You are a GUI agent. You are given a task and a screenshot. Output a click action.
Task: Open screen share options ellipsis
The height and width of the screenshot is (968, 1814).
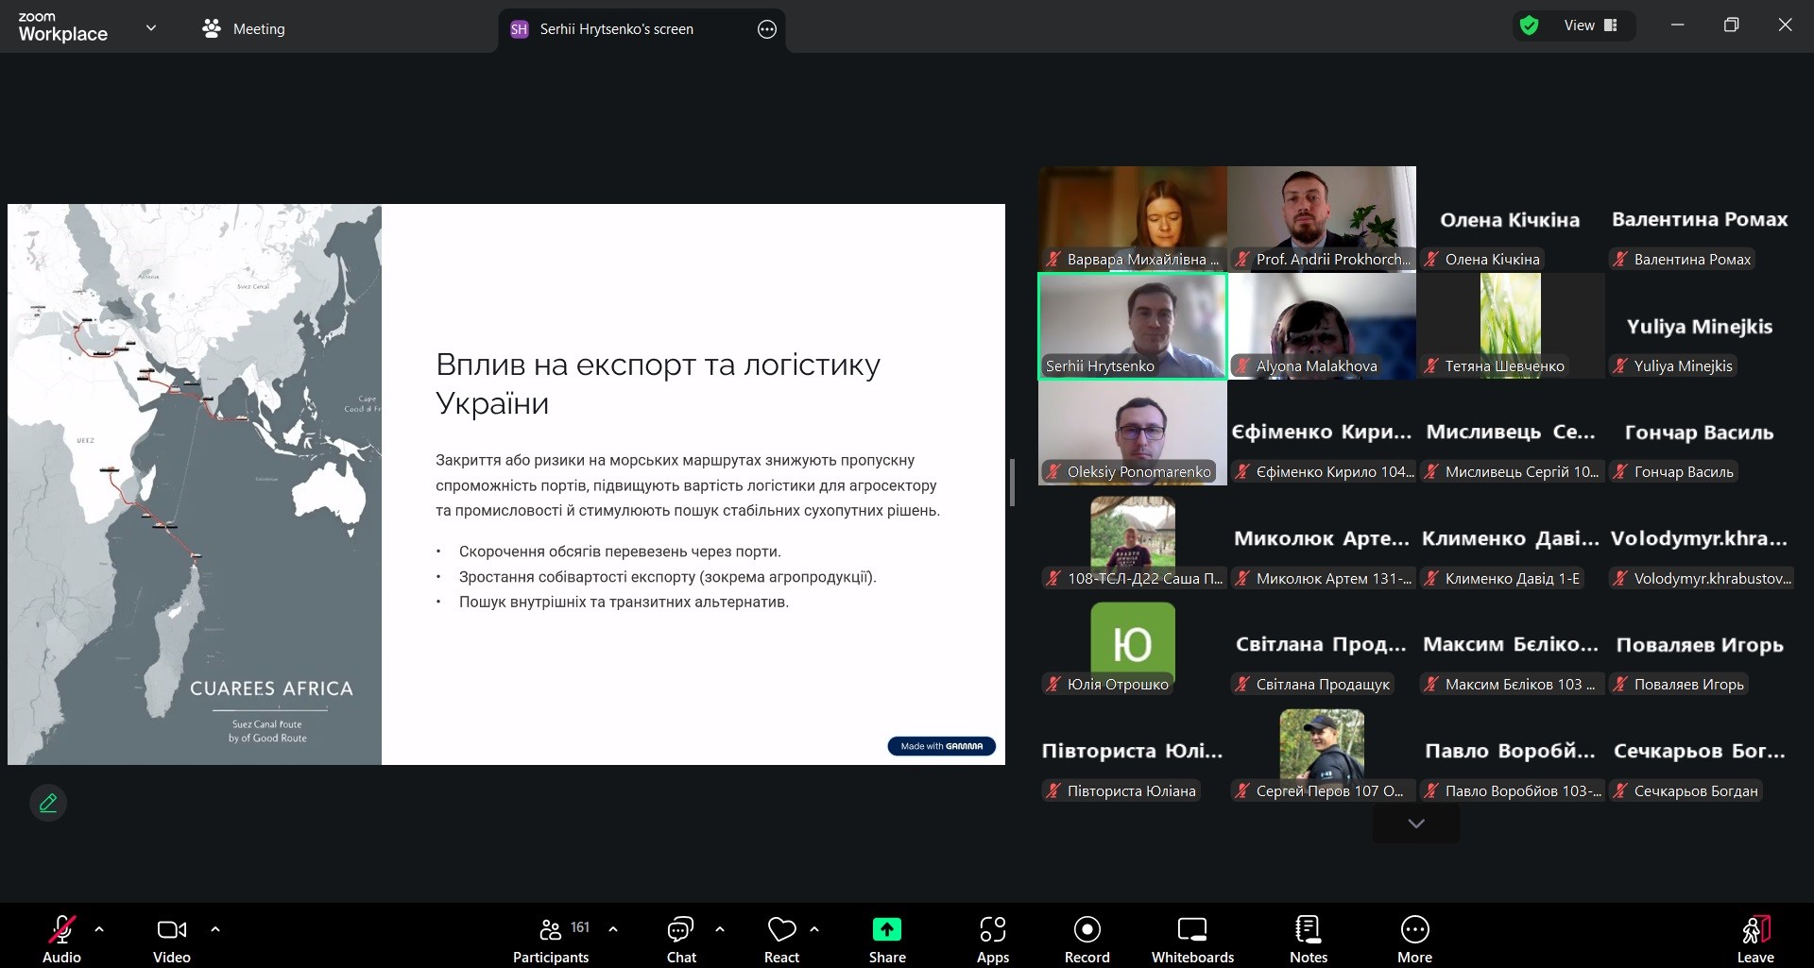[x=767, y=29]
